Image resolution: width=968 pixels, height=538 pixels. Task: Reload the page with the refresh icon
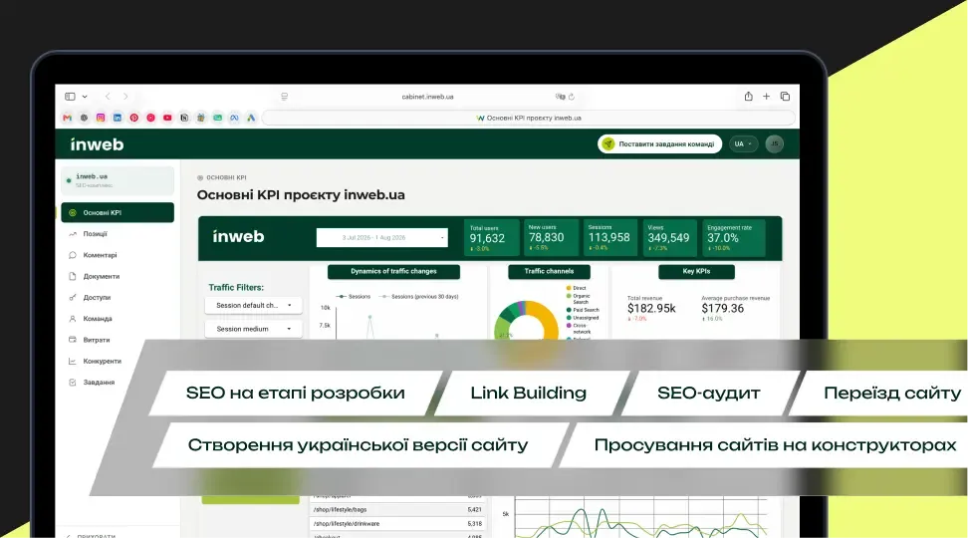pyautogui.click(x=572, y=97)
